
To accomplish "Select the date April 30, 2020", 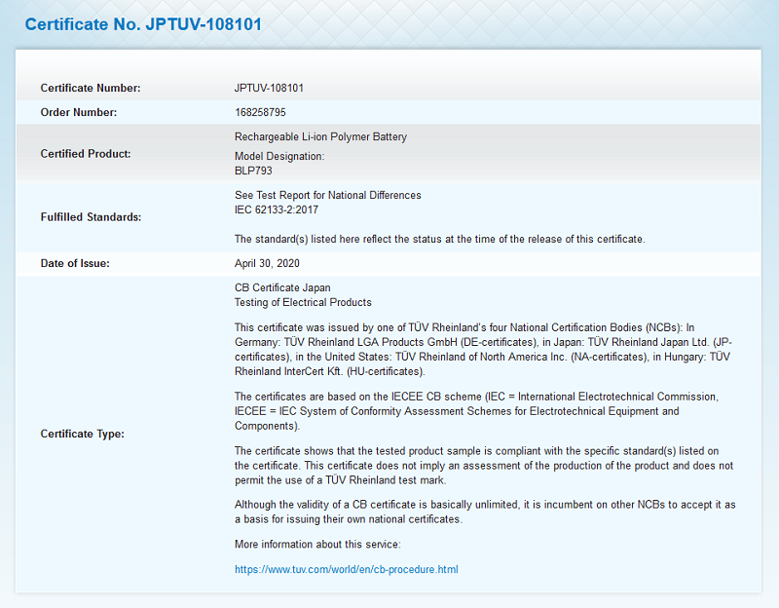I will point(267,263).
